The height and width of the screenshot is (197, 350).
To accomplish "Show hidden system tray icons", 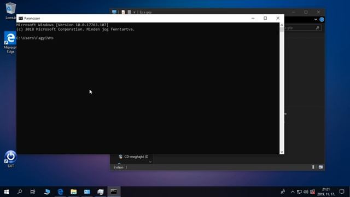I will [x=293, y=192].
